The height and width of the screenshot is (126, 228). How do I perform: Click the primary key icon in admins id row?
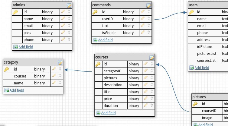(x=15, y=12)
